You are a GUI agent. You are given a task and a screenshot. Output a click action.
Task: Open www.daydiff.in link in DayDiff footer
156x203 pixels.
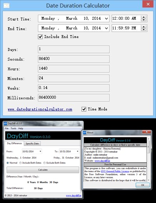(x=73, y=195)
